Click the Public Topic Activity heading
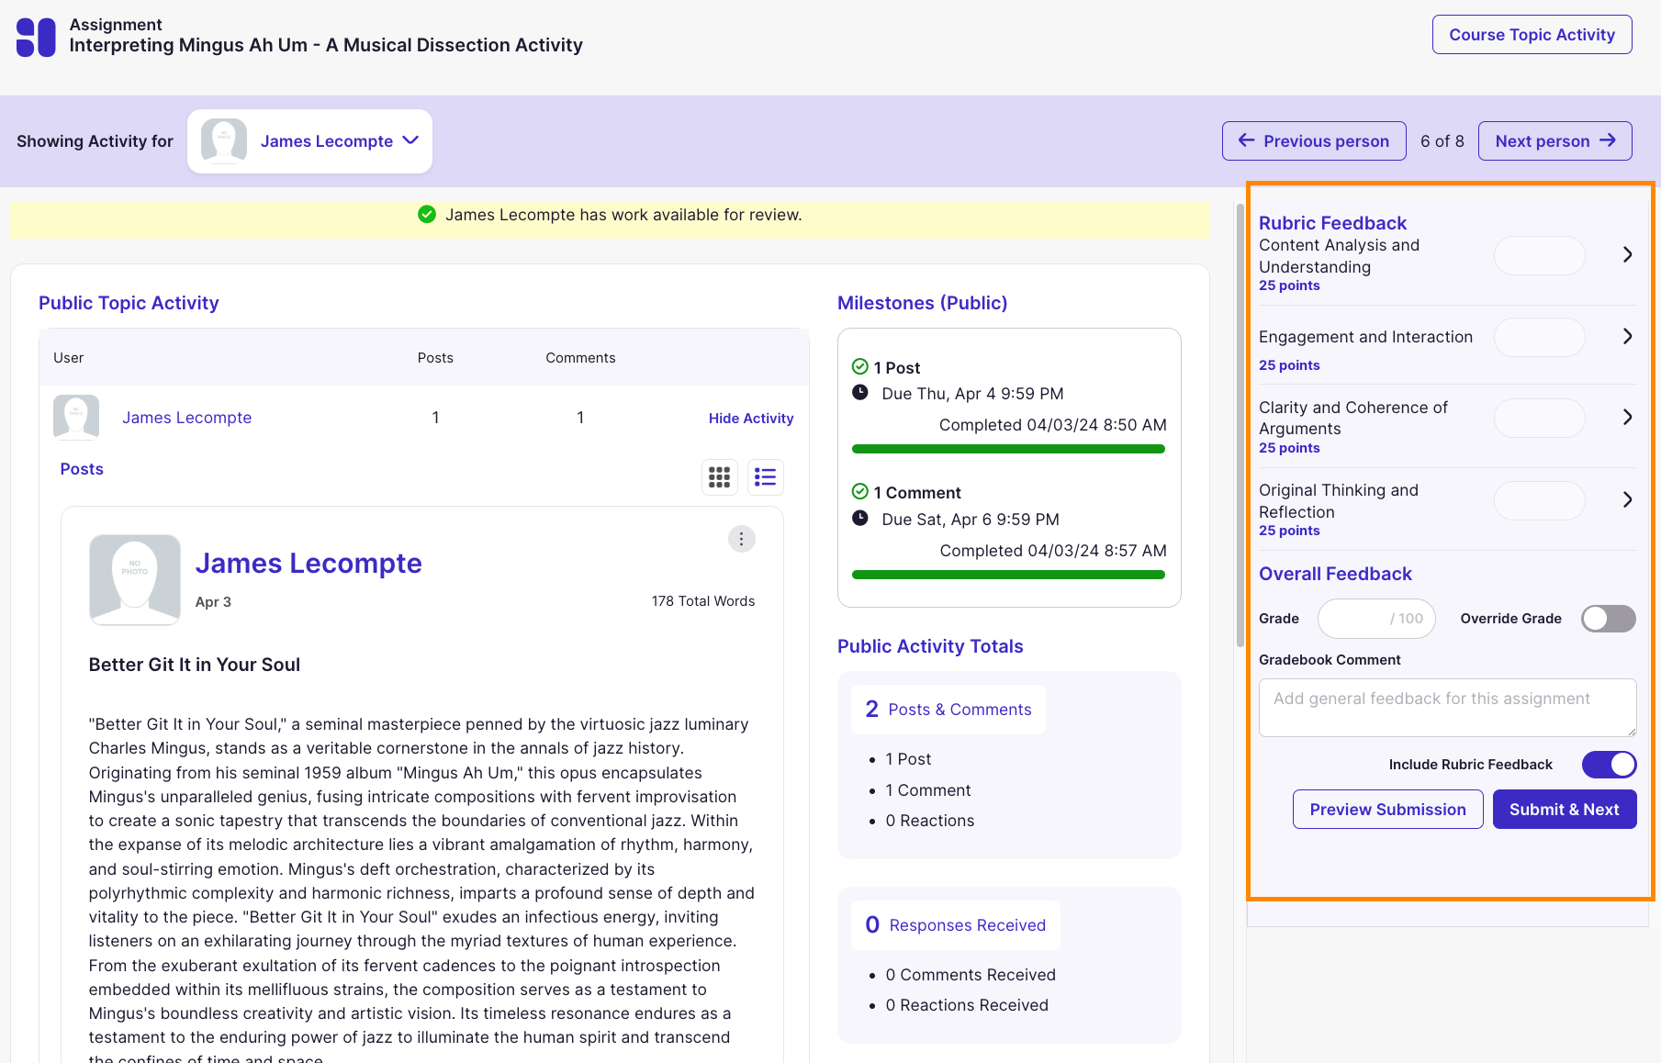The width and height of the screenshot is (1661, 1063). point(129,303)
